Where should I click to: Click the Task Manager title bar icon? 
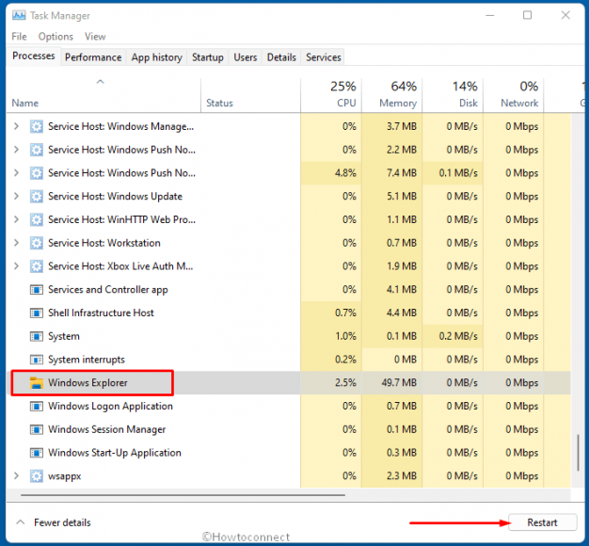pos(19,15)
